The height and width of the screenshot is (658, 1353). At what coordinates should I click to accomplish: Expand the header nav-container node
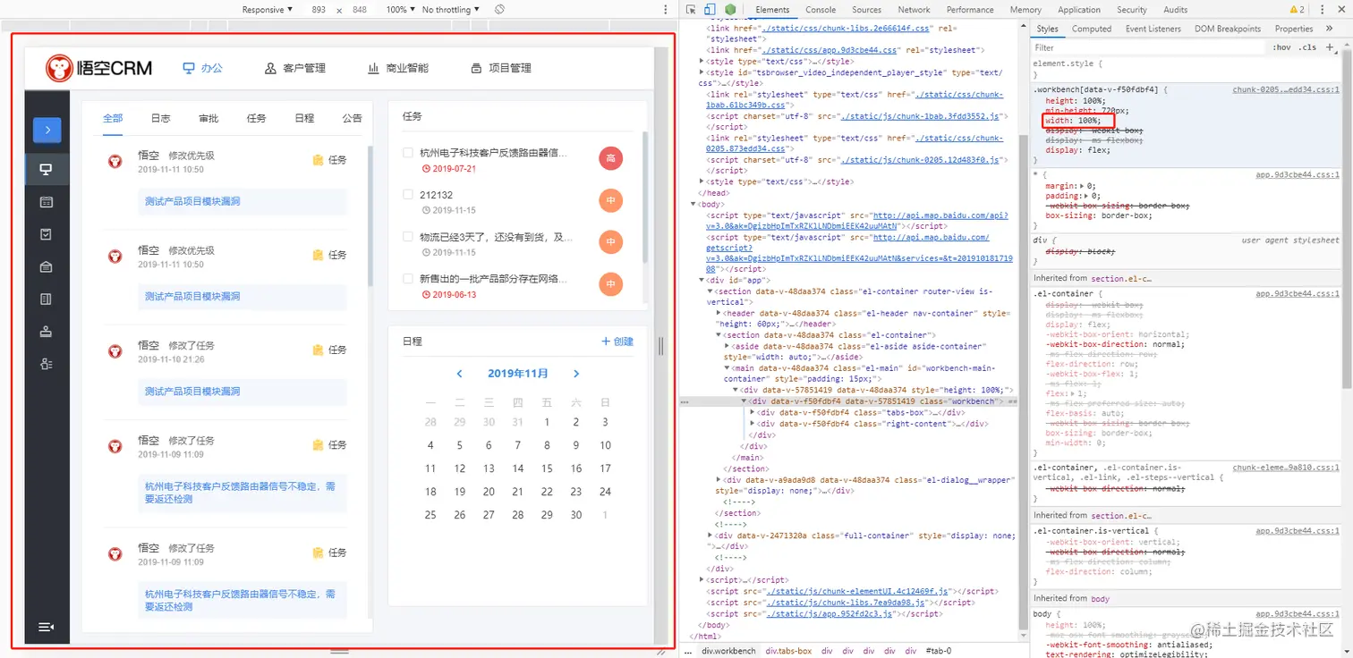[x=719, y=313]
